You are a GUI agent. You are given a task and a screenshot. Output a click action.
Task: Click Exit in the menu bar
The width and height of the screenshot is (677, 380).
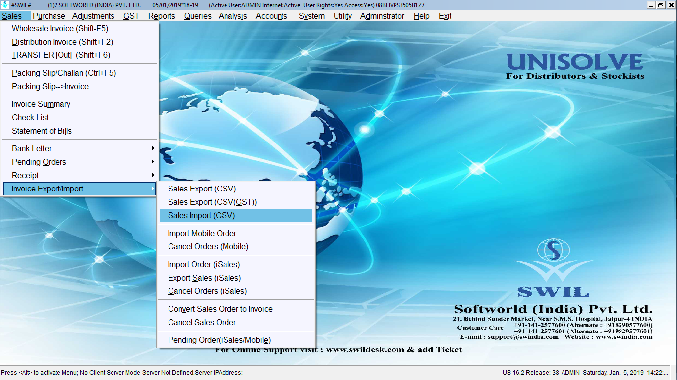(445, 16)
